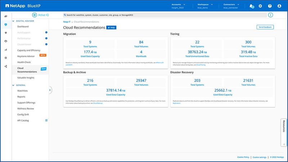Open the user profile icon
The height and width of the screenshot is (162, 288).
click(279, 6)
